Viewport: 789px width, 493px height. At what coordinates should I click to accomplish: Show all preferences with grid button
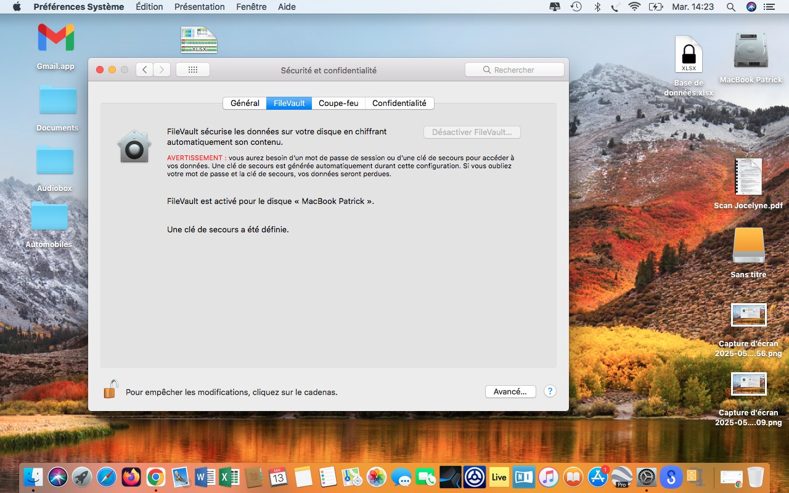(192, 70)
